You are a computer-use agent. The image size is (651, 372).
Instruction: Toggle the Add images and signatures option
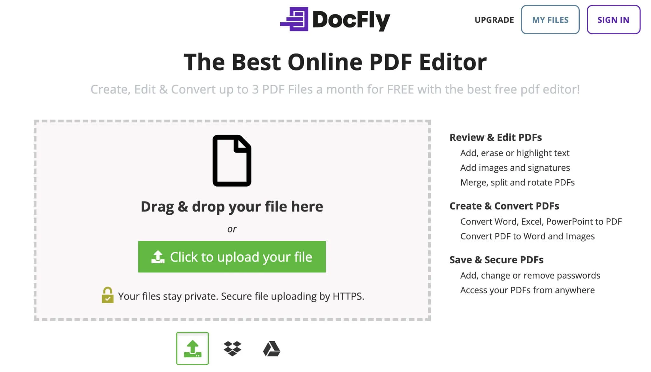pyautogui.click(x=515, y=167)
